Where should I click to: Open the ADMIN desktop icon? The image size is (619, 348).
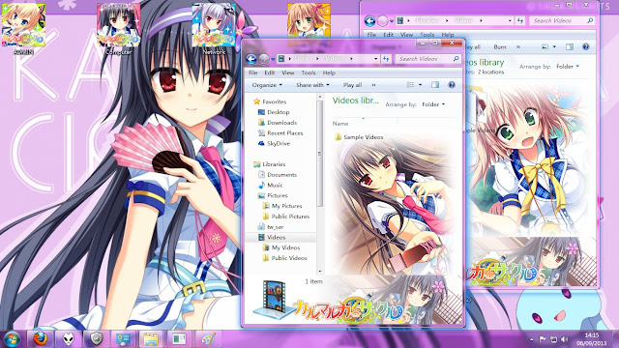click(23, 29)
